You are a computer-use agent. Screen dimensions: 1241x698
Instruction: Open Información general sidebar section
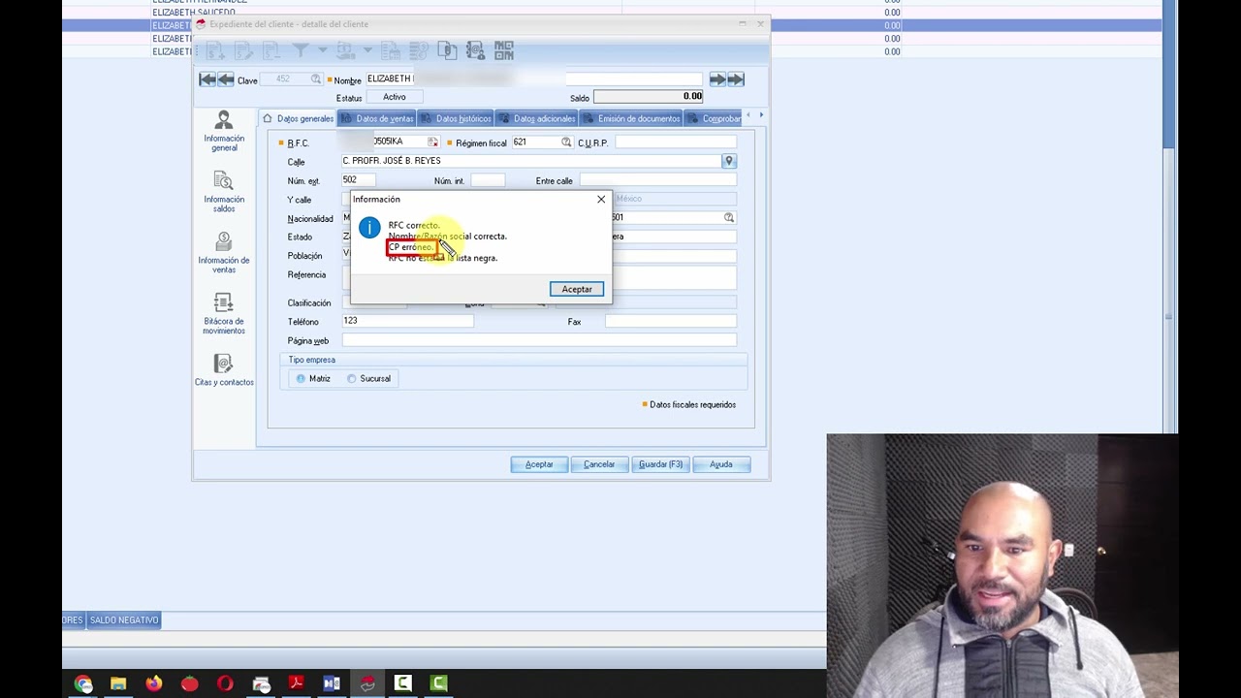click(x=224, y=131)
